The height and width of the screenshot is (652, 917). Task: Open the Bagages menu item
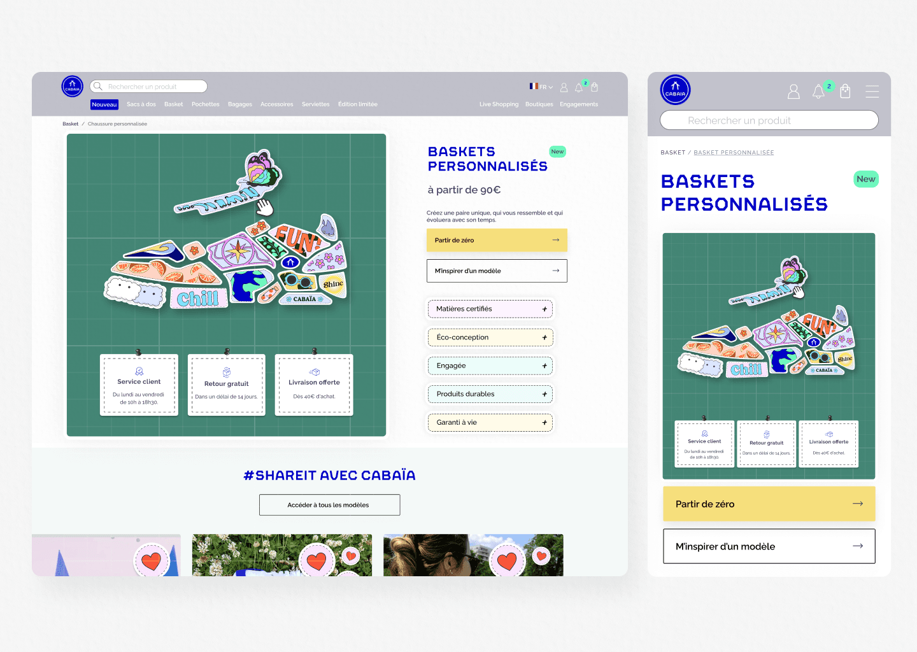(240, 104)
